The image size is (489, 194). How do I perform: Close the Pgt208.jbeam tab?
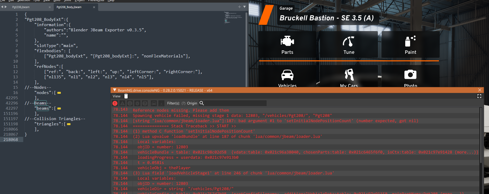click(50, 7)
